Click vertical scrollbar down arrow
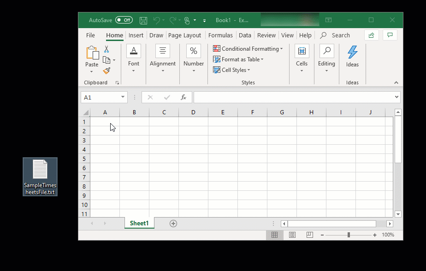 [x=398, y=214]
